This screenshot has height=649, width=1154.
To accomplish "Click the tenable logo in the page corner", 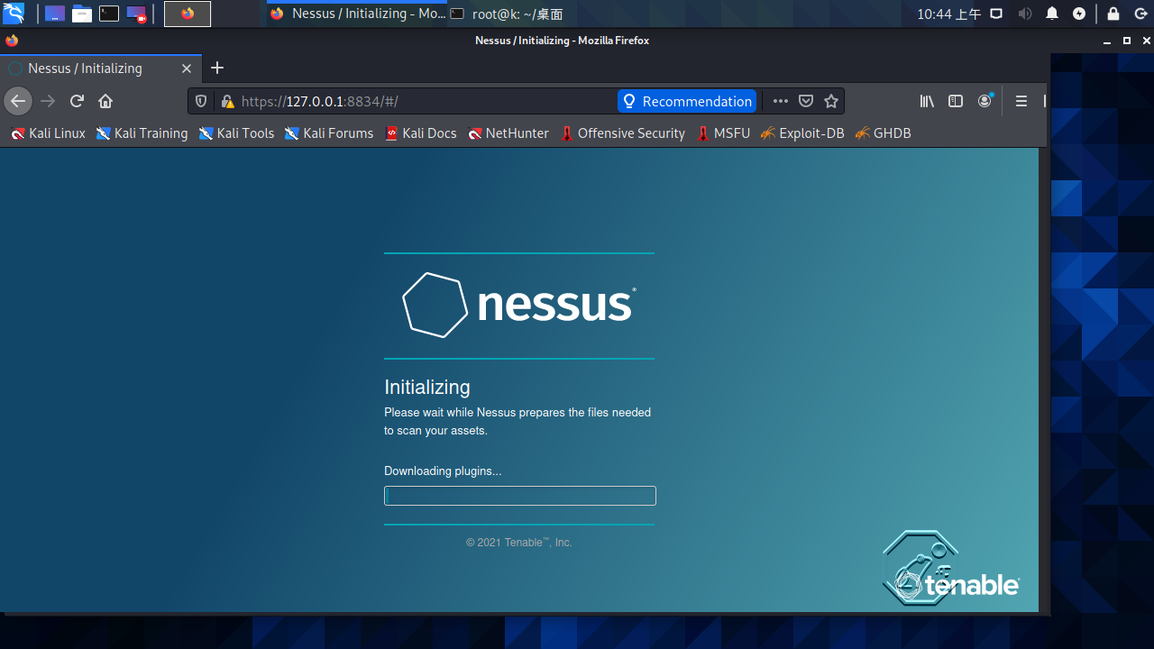I will (x=951, y=568).
